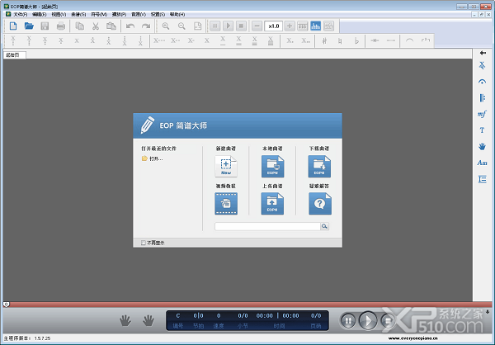Select the slur arc symbol
The width and height of the screenshot is (495, 345).
[x=409, y=40]
